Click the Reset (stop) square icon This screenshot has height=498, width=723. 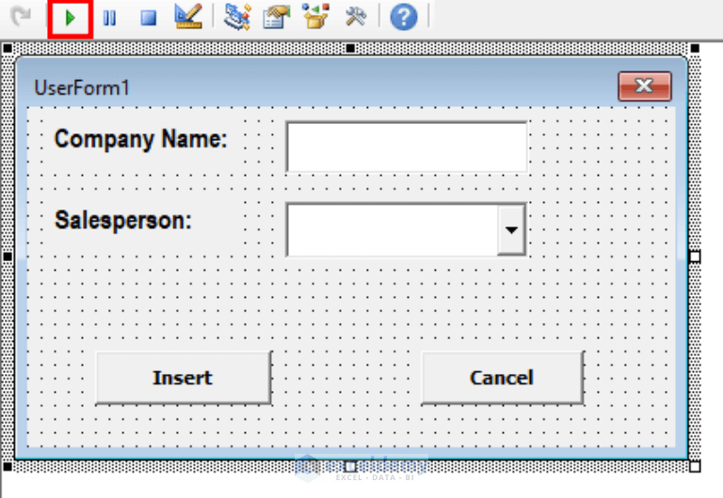(x=149, y=19)
